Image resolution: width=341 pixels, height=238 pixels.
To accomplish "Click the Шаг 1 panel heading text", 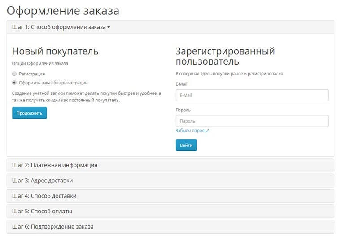I will [59, 27].
